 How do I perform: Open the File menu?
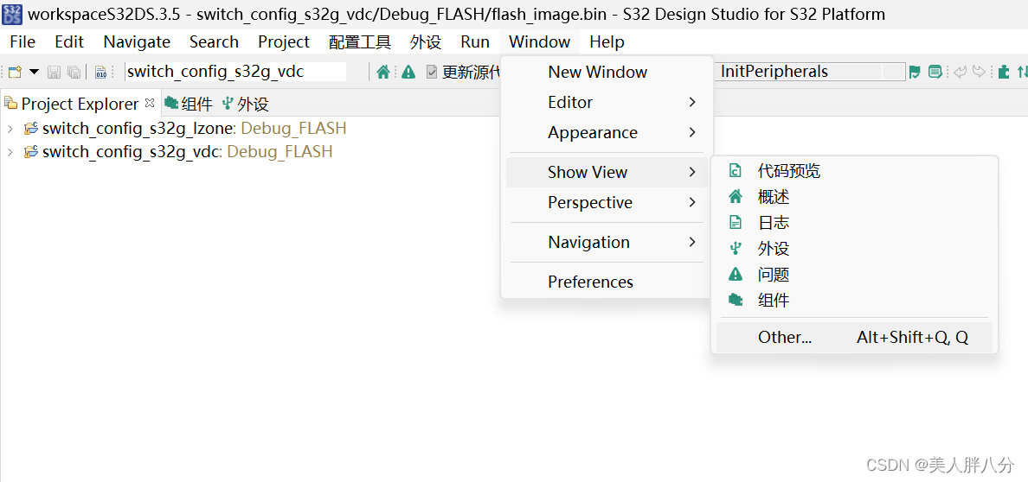[23, 42]
